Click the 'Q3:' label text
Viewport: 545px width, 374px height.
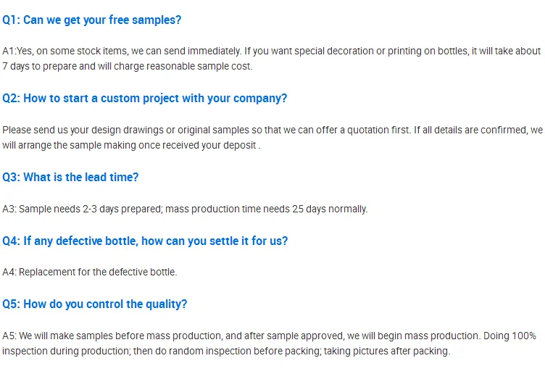coord(11,177)
